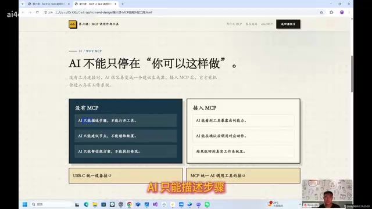Click the third row in the 接入 MCP card

pos(243,152)
